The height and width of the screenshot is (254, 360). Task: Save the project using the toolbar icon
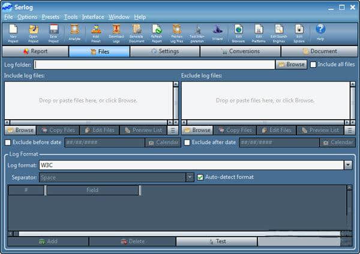53,32
